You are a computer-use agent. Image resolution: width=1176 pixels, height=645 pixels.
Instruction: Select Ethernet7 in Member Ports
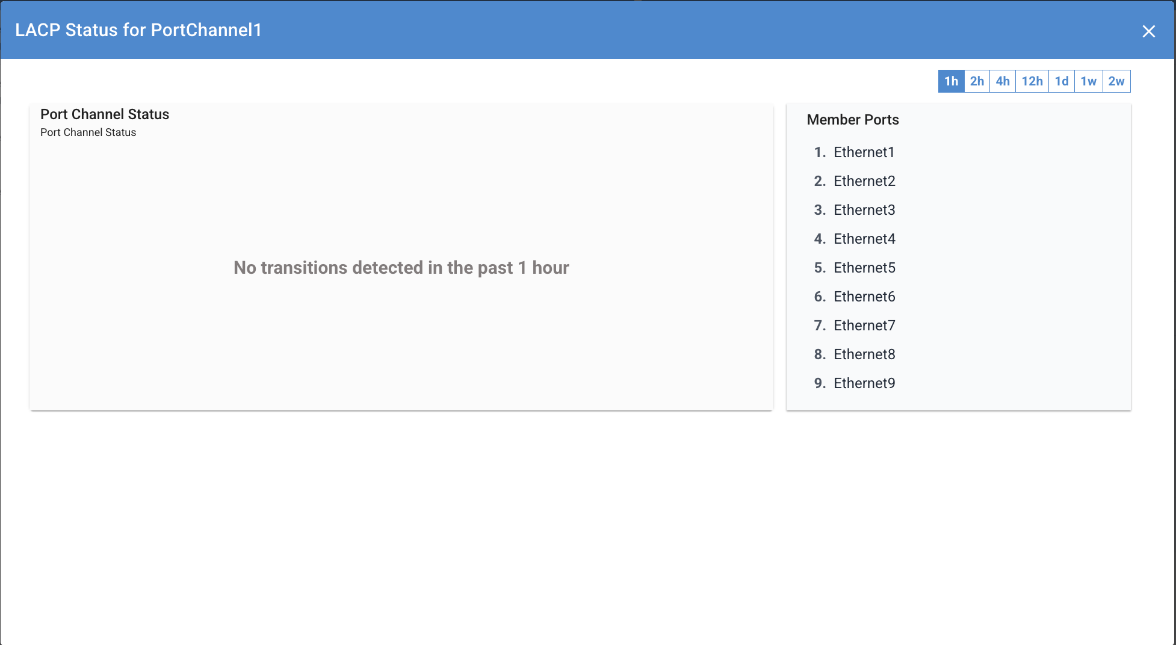tap(864, 326)
